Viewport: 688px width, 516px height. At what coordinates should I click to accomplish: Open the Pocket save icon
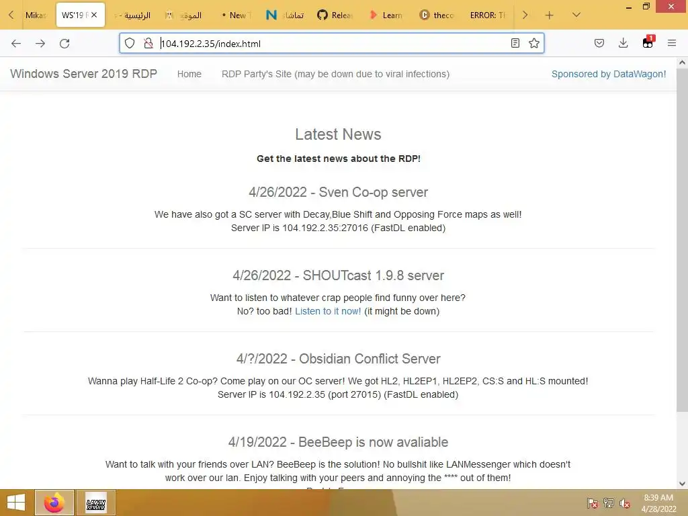599,43
